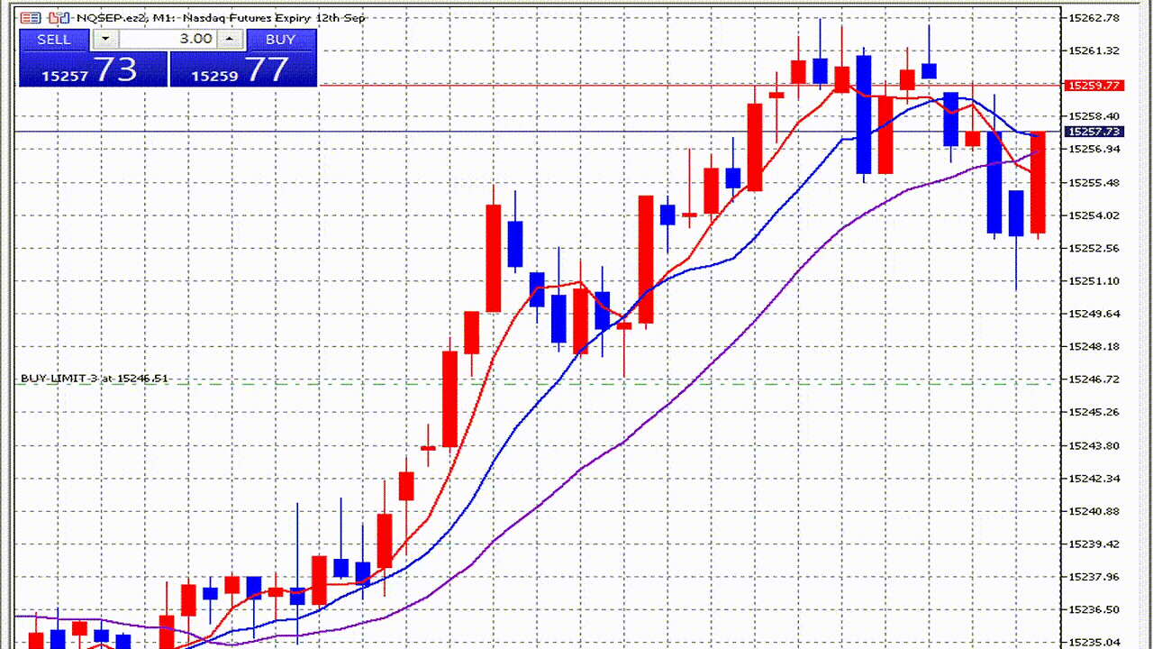Click the BUY button

click(281, 40)
